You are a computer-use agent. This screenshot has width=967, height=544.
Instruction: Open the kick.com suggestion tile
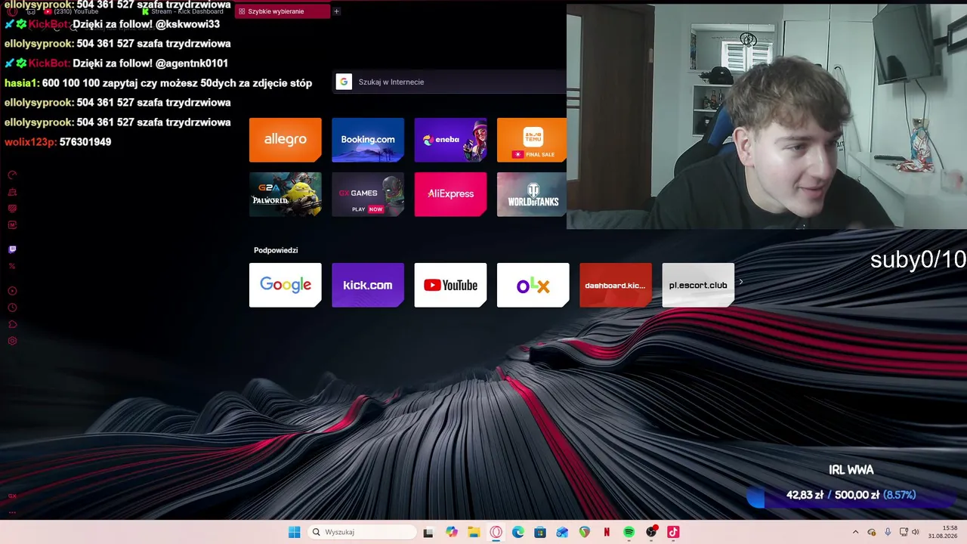368,285
